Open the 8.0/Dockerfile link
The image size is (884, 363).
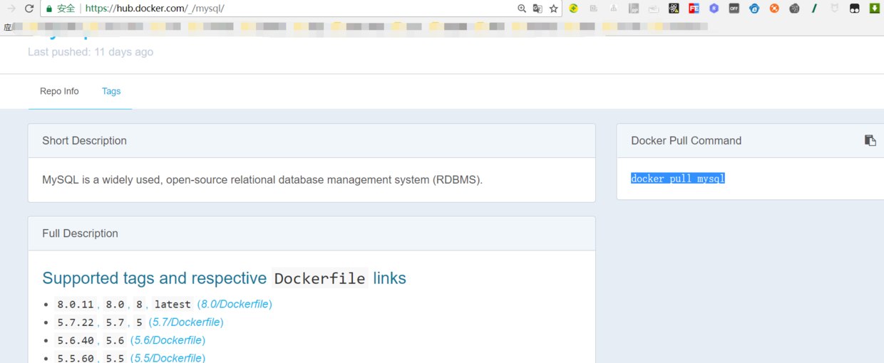pyautogui.click(x=235, y=304)
